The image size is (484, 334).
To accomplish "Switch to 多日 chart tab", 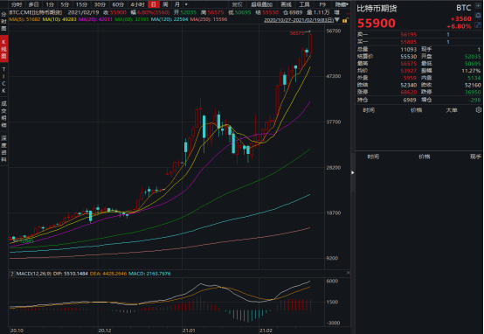I will coord(34,4).
